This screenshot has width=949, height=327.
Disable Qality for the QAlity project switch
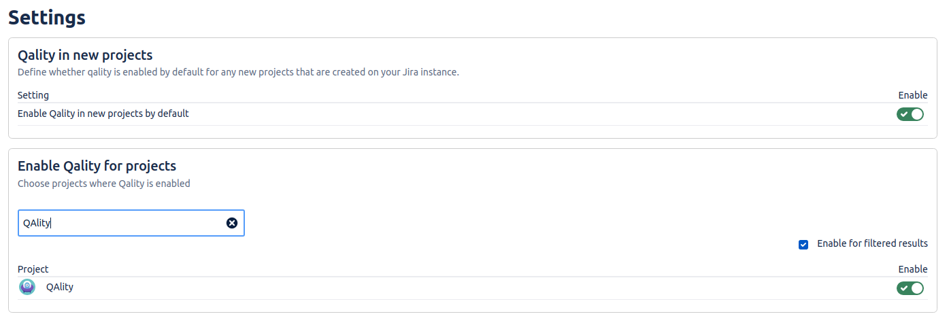910,288
